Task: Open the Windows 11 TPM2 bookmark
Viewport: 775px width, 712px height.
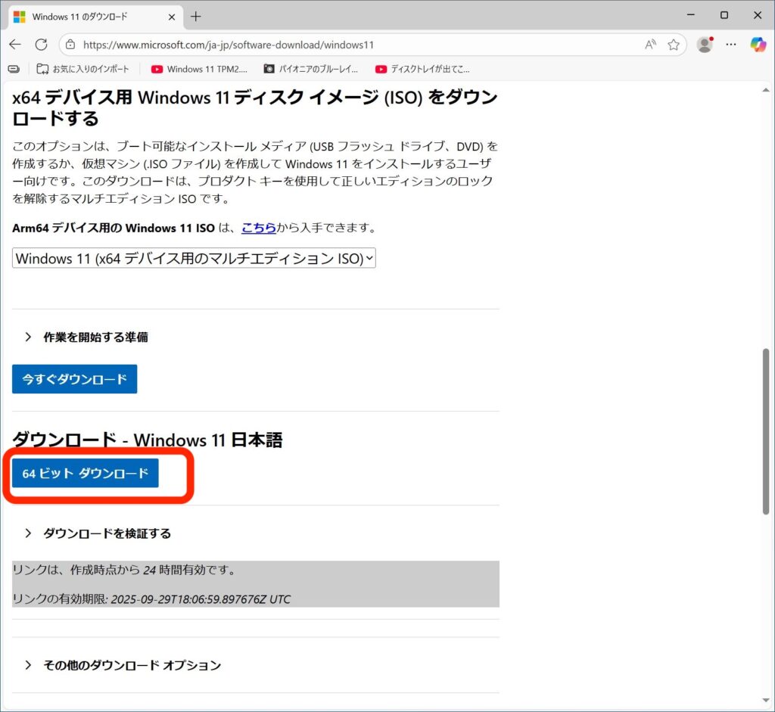Action: click(200, 69)
